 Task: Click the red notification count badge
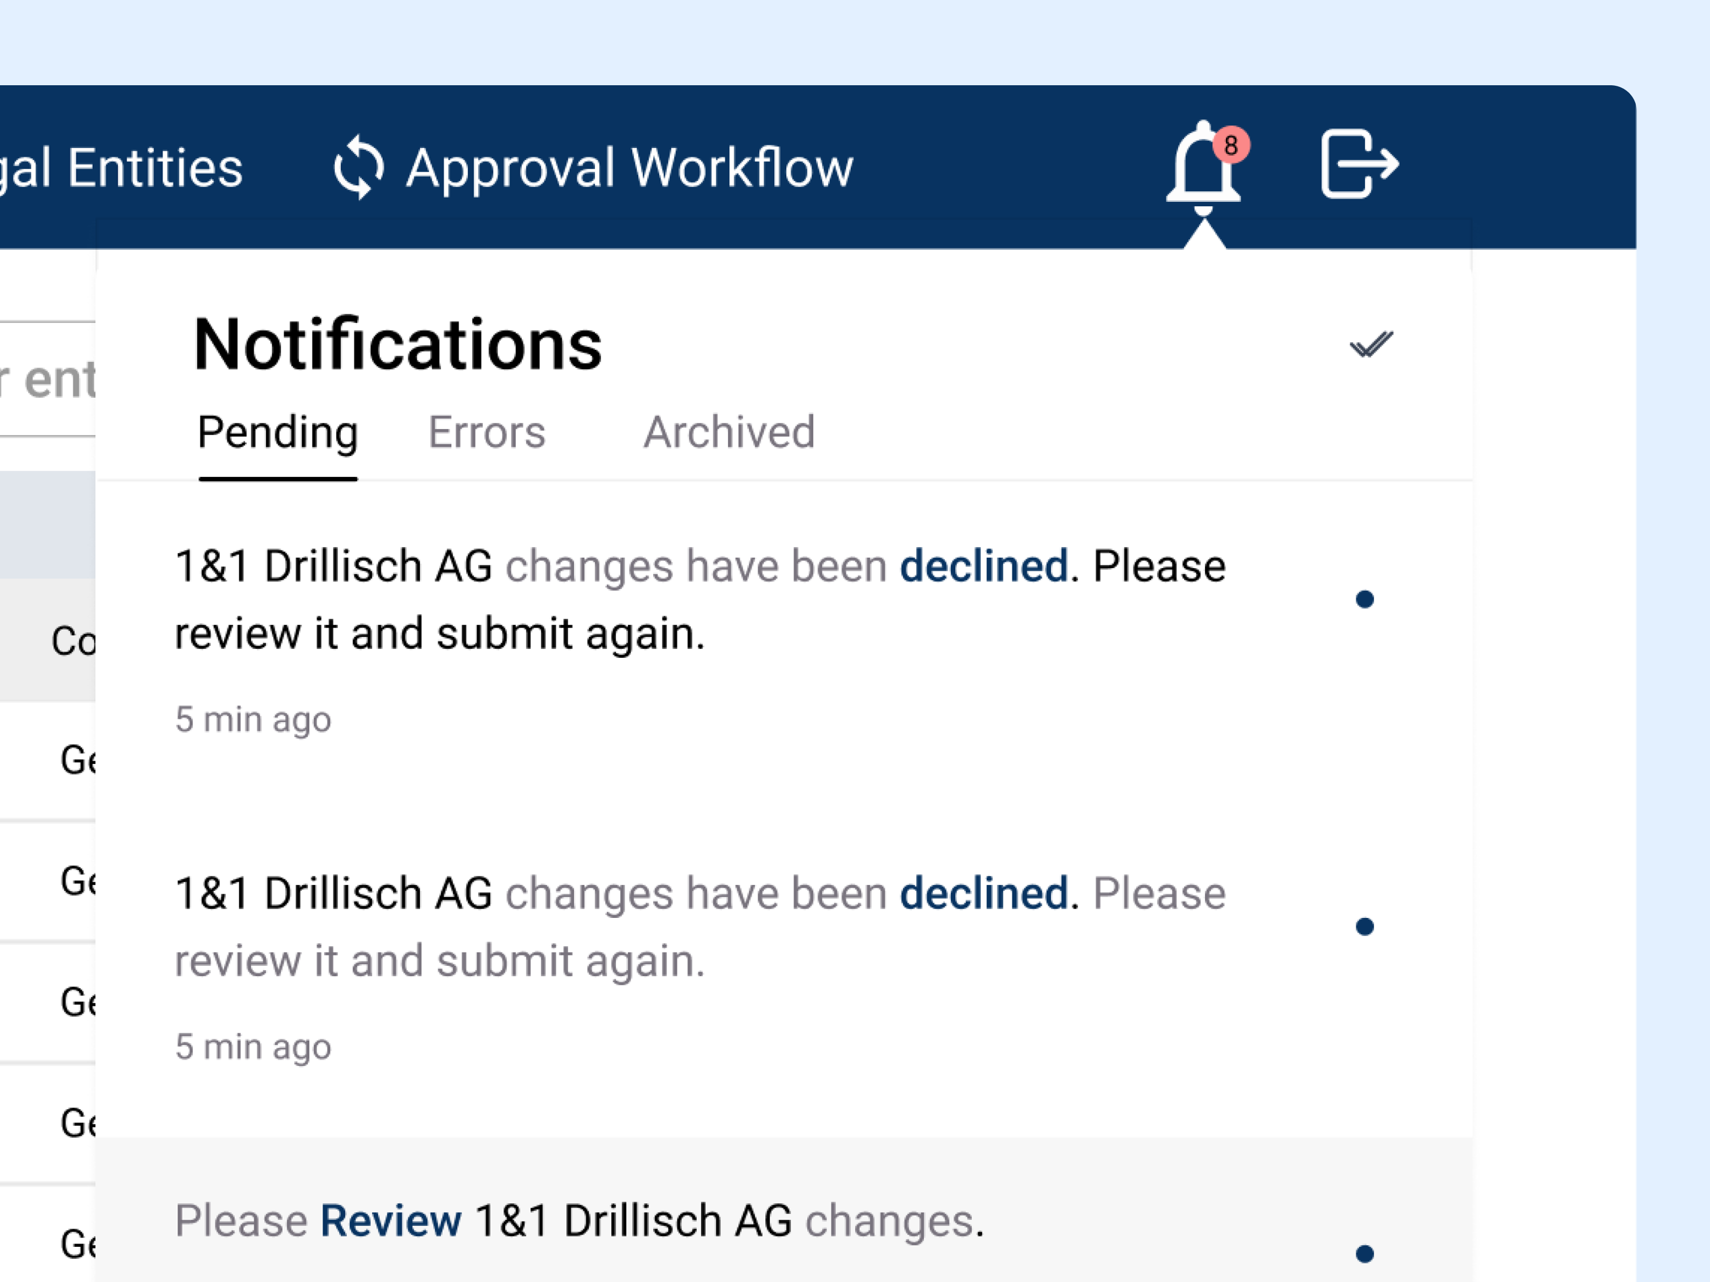(1231, 145)
